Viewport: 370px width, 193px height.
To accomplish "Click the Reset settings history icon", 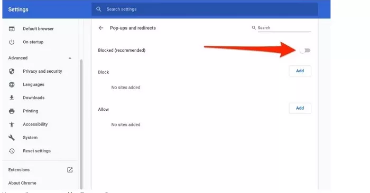I will coord(12,151).
